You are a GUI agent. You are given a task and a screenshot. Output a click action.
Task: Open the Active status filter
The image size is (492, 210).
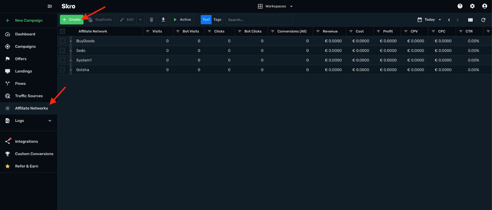[x=182, y=20]
